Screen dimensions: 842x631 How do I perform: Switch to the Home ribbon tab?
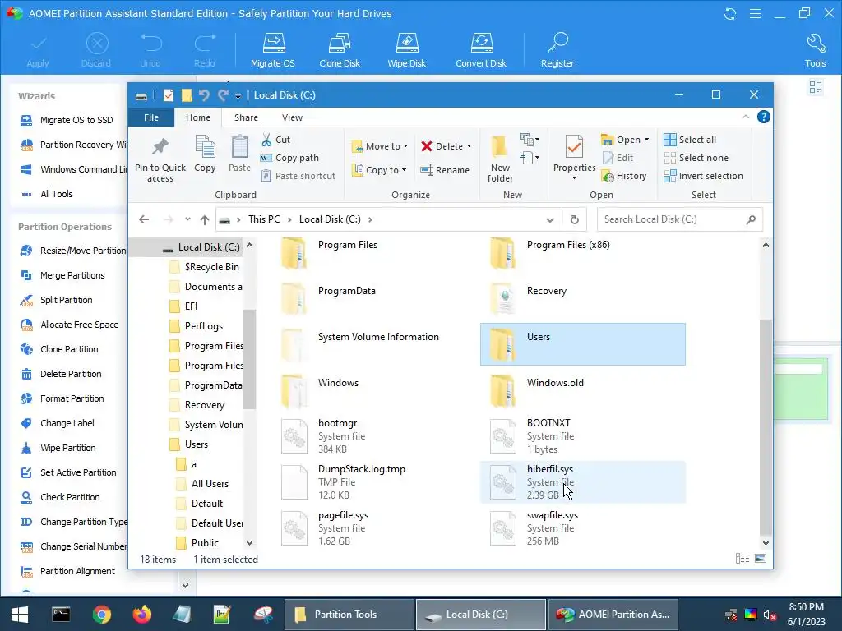click(198, 117)
